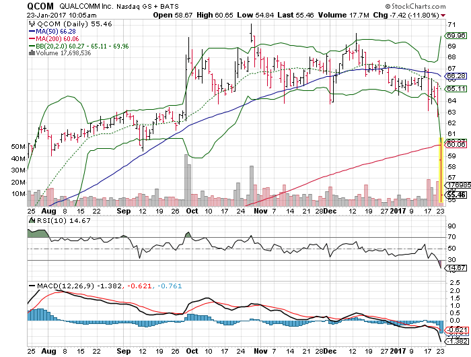The height and width of the screenshot is (357, 471).
Task: Click the red -0.621 signal value in MACD label
Action: tap(139, 286)
